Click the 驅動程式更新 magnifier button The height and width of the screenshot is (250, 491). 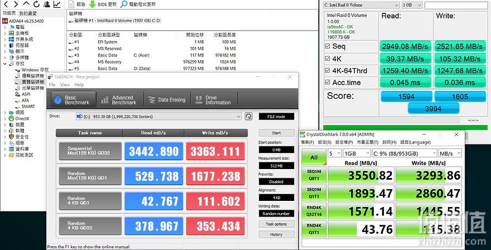138,4
